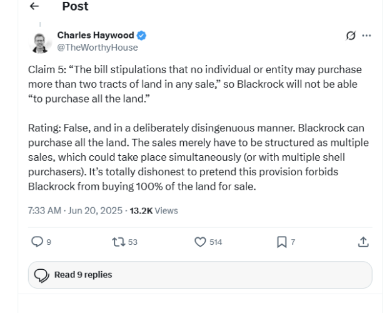
Task: Click the speech bubble inside Read 9 replies
Action: click(41, 275)
